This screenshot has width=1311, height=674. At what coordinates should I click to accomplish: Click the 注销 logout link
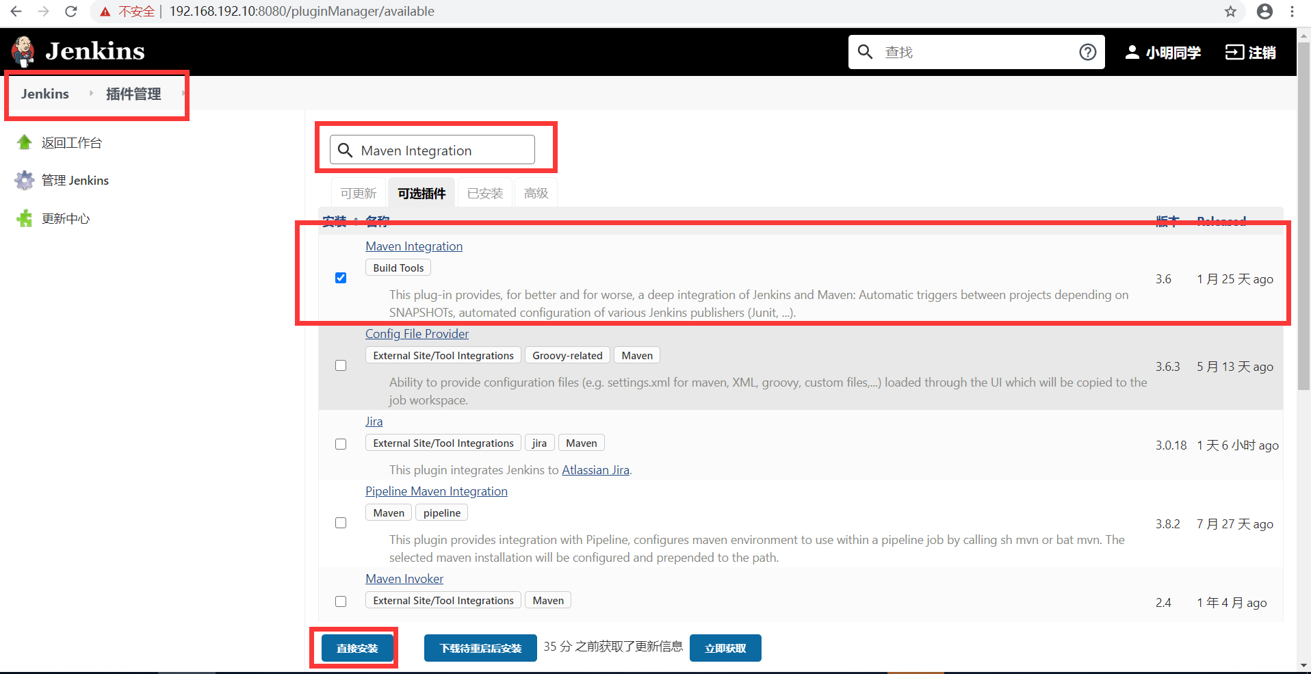(1262, 52)
